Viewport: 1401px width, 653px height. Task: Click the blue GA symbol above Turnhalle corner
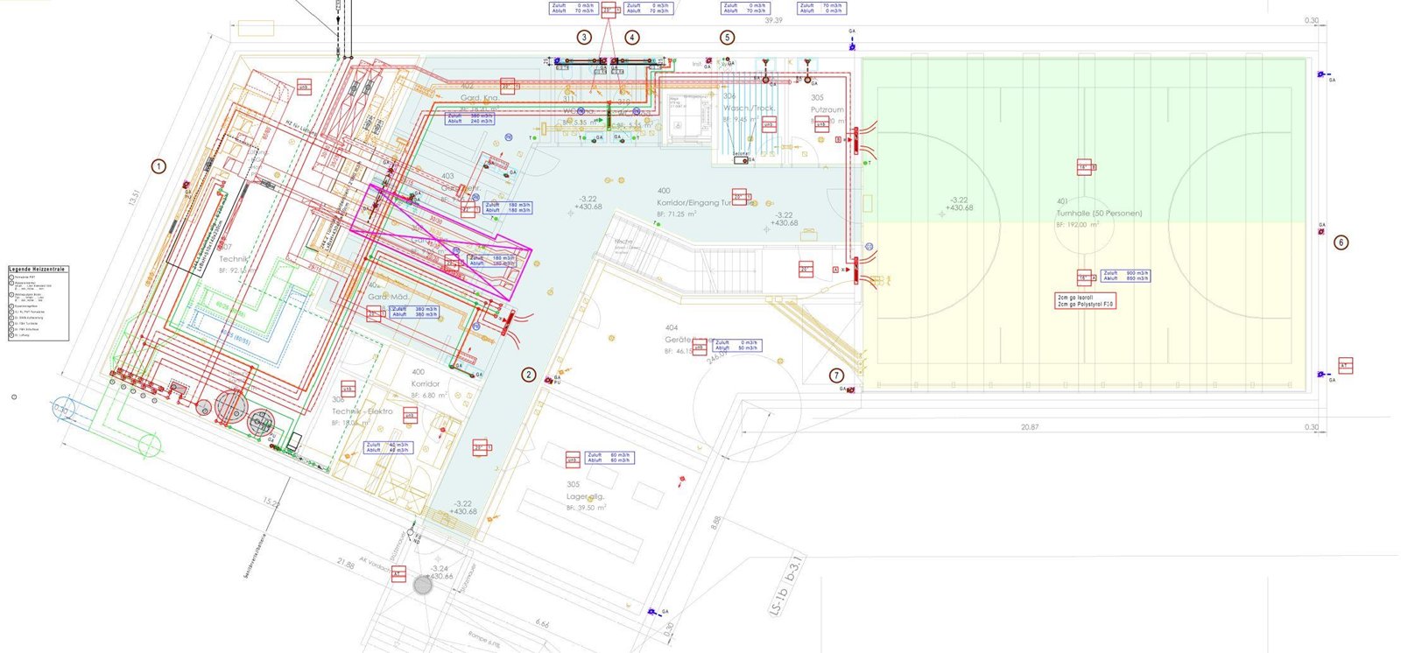pos(852,43)
